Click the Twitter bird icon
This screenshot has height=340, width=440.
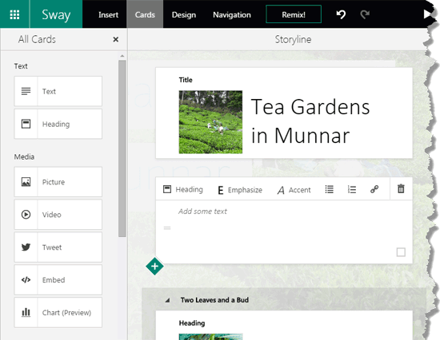pos(26,247)
